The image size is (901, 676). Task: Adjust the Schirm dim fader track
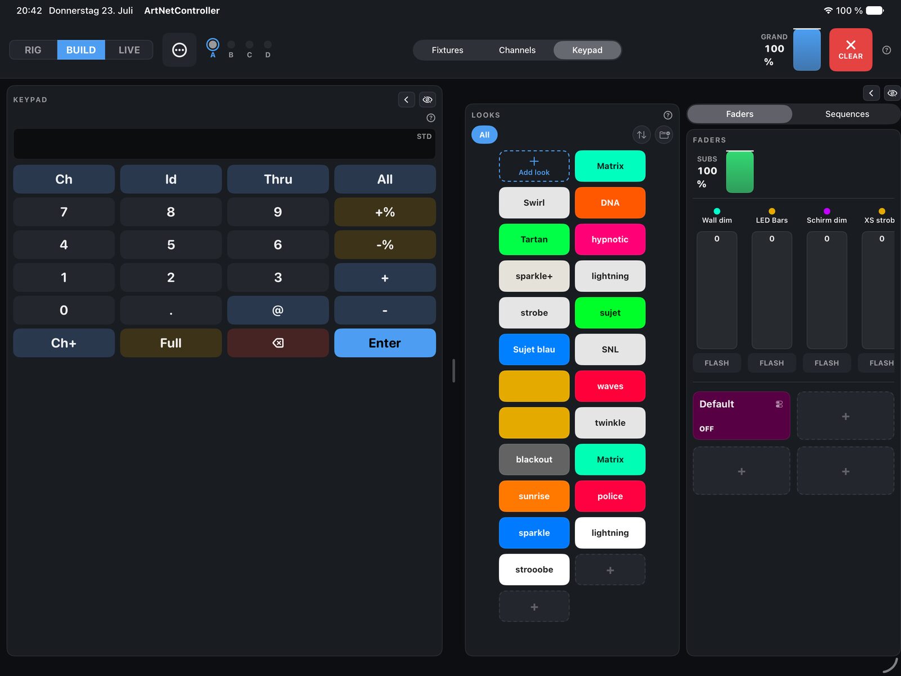click(827, 290)
